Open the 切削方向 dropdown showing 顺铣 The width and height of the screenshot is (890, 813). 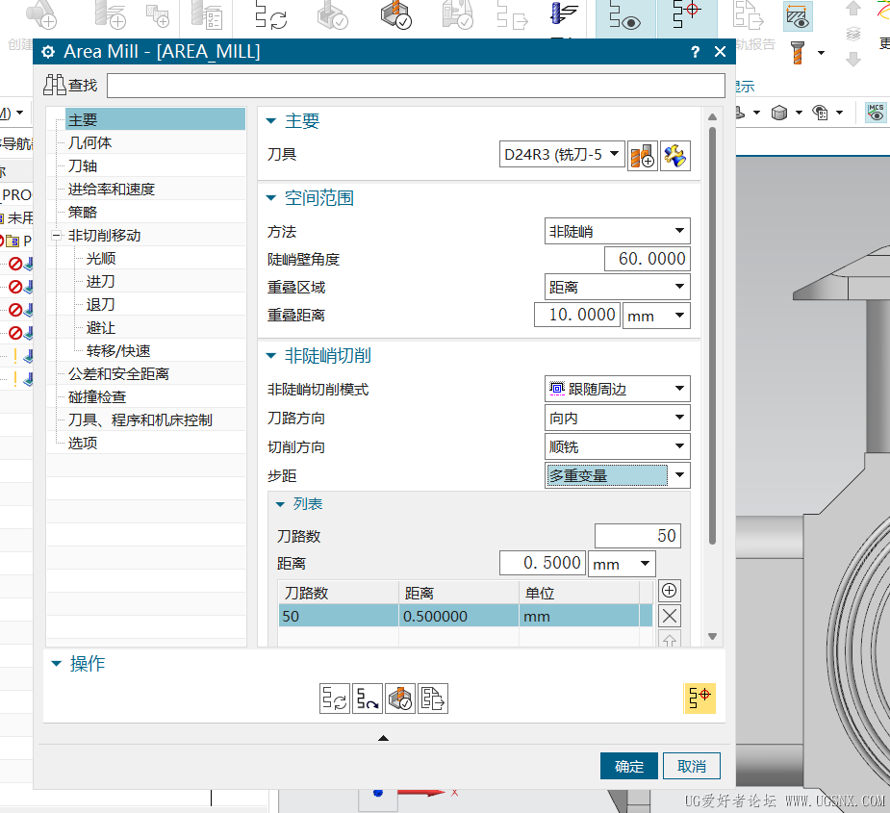click(x=617, y=446)
